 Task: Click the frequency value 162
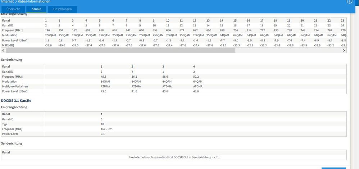(74, 30)
